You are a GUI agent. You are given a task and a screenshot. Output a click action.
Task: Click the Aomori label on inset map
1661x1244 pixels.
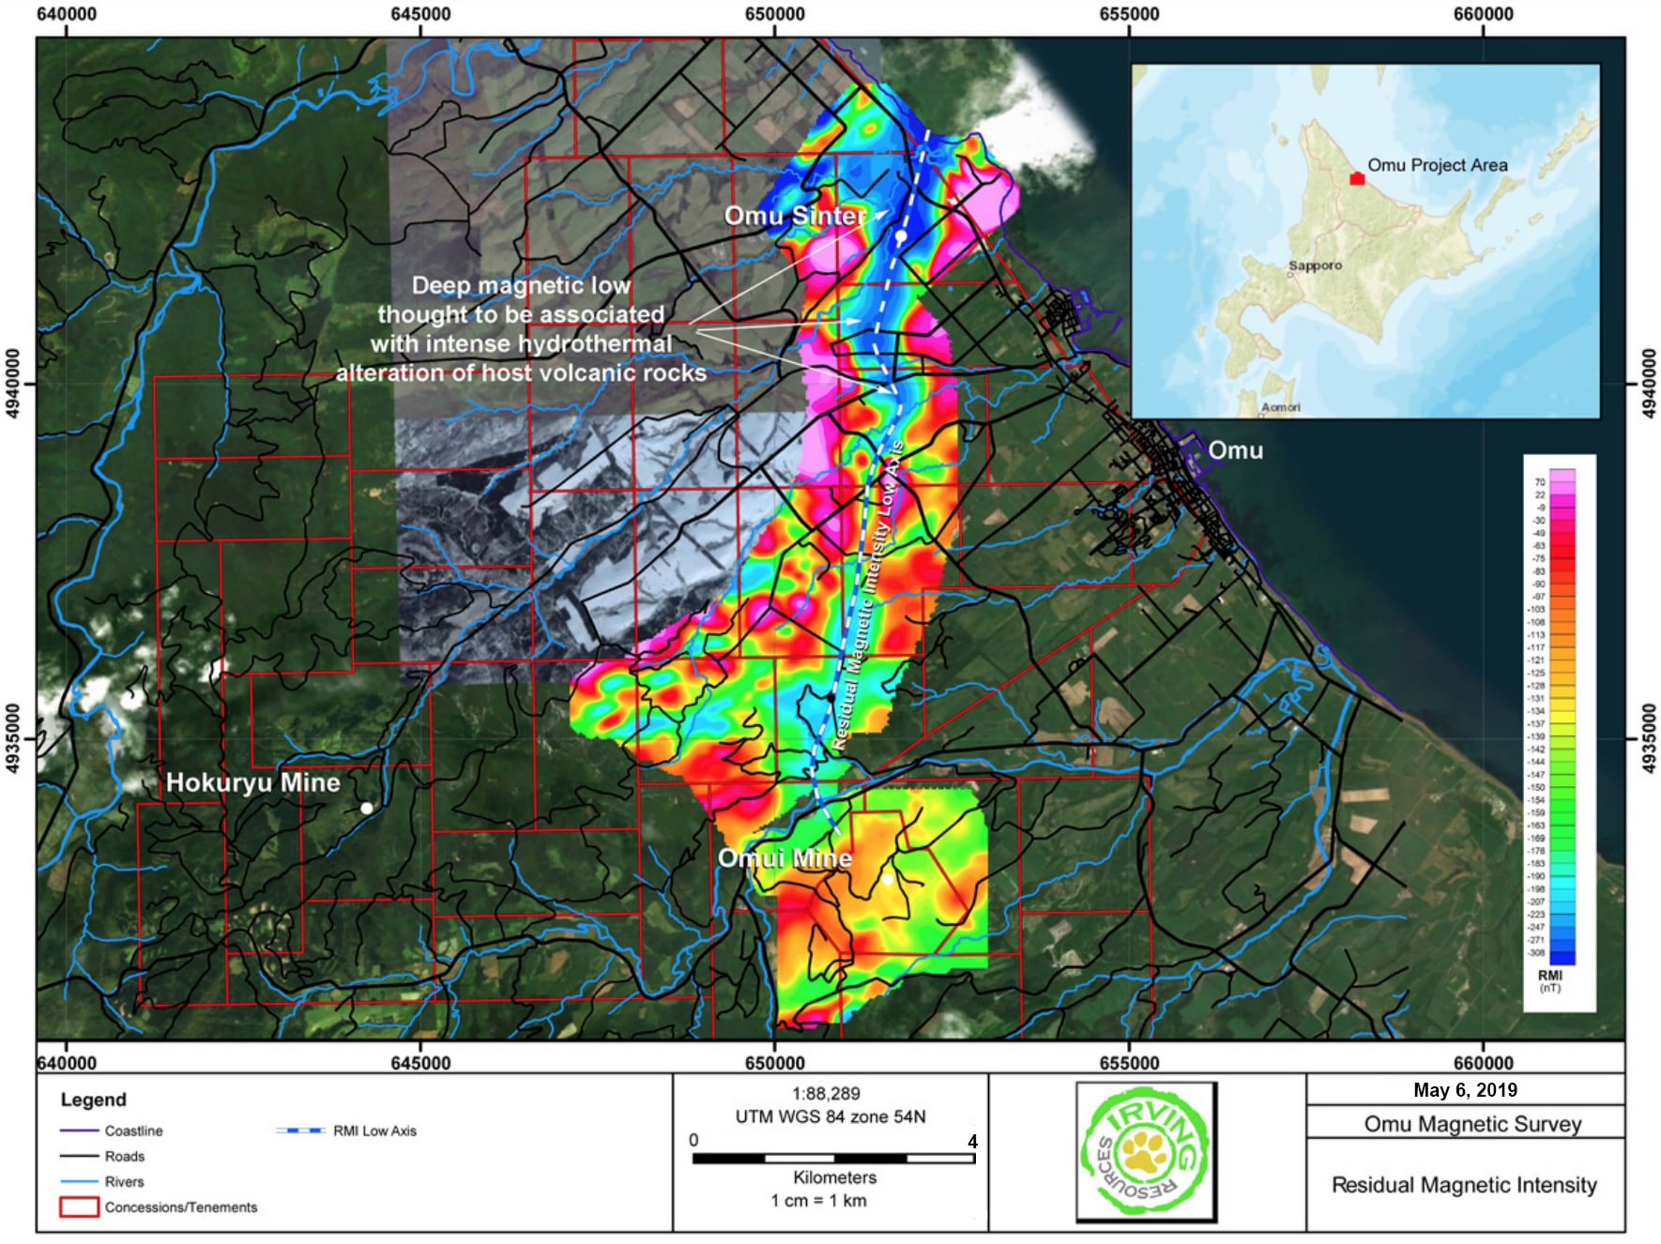[1280, 407]
